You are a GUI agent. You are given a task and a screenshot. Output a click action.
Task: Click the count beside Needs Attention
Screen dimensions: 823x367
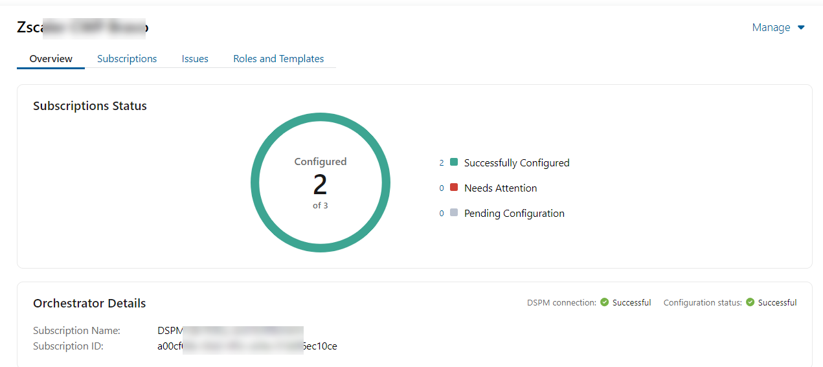point(442,188)
